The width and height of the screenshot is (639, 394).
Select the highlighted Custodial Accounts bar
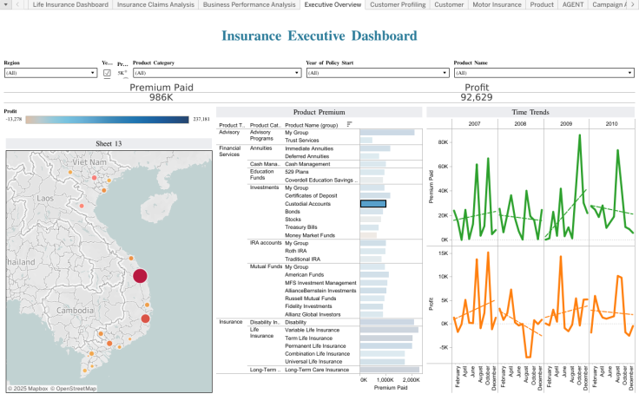point(372,203)
